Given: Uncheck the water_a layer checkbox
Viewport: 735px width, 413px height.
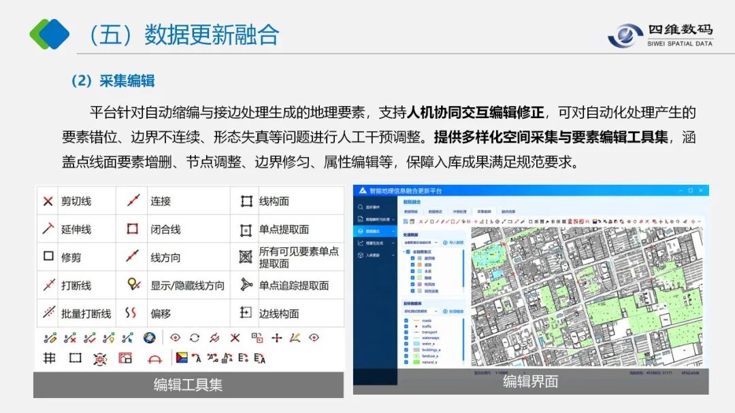Looking at the screenshot, I should pos(406,344).
